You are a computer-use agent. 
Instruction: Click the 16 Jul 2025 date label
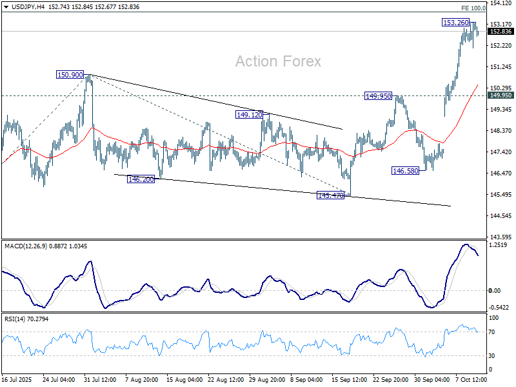click(17, 380)
